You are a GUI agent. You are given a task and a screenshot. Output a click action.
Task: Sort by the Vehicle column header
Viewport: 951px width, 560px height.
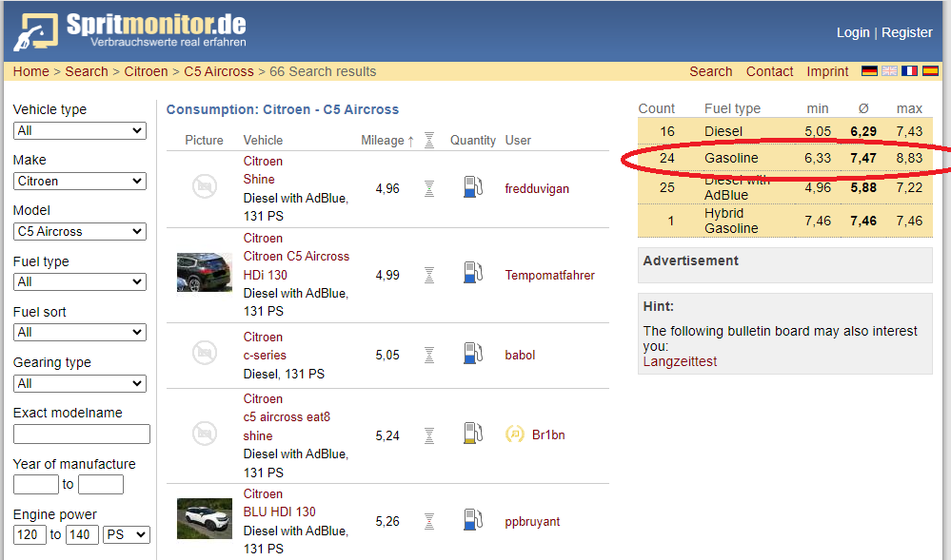point(263,140)
